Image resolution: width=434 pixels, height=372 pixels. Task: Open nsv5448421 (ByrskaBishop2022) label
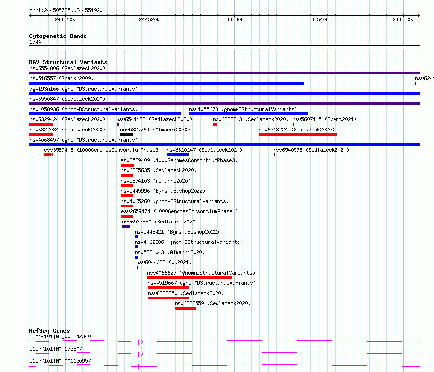(x=177, y=232)
